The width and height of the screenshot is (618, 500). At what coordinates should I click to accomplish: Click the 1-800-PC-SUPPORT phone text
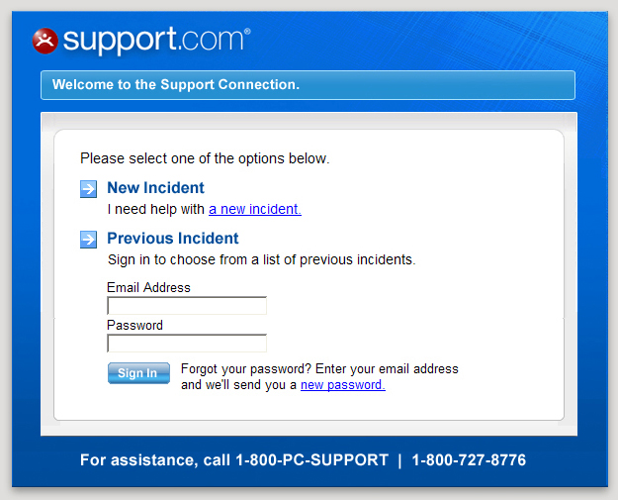311,460
